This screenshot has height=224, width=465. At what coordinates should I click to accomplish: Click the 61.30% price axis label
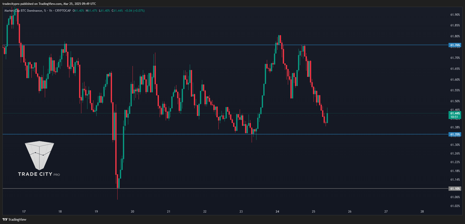[455, 145]
